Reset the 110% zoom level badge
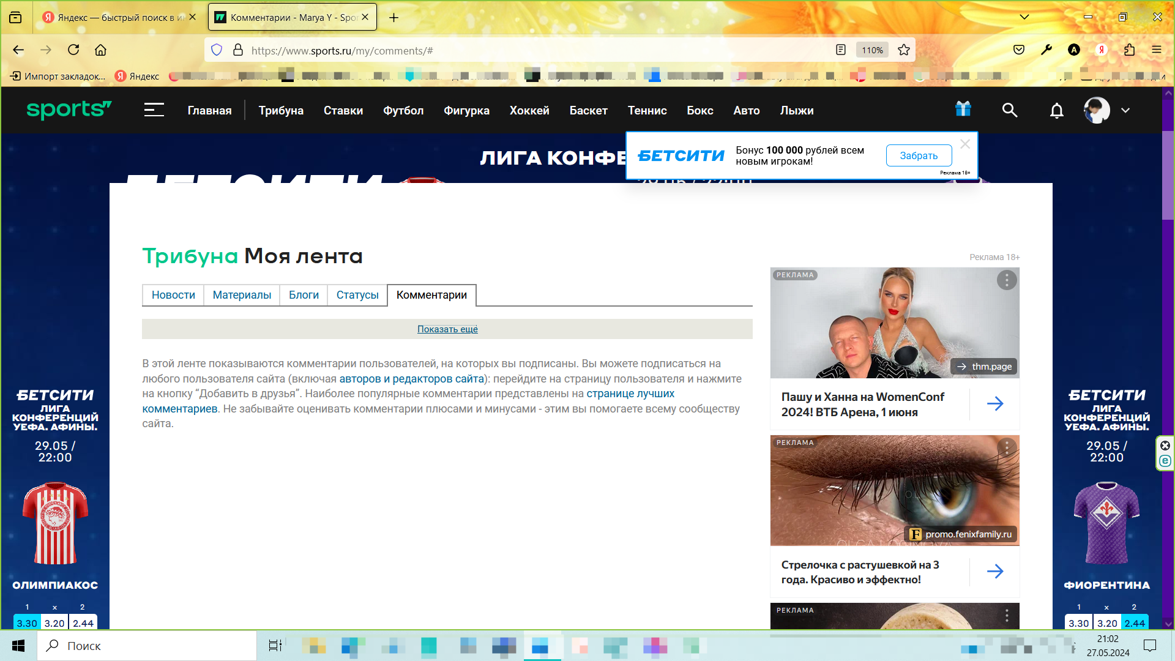This screenshot has height=661, width=1175. [x=872, y=50]
